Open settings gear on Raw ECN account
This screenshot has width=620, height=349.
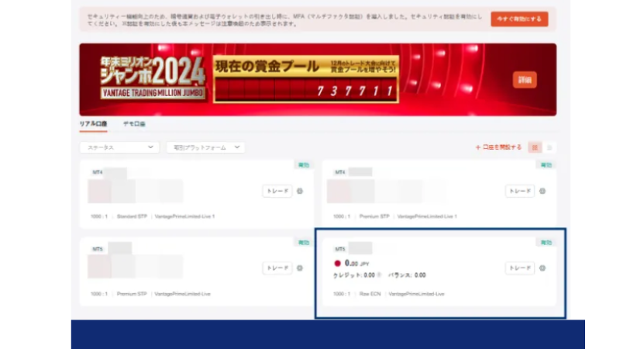tap(542, 268)
